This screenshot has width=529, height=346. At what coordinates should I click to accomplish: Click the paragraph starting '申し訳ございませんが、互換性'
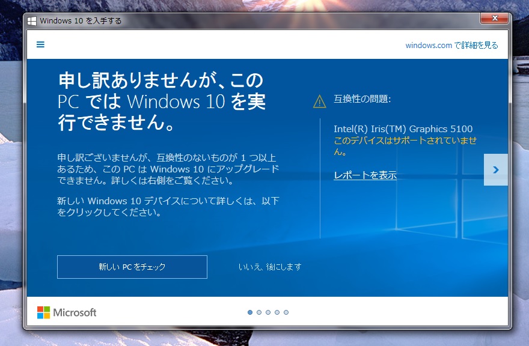[168, 169]
